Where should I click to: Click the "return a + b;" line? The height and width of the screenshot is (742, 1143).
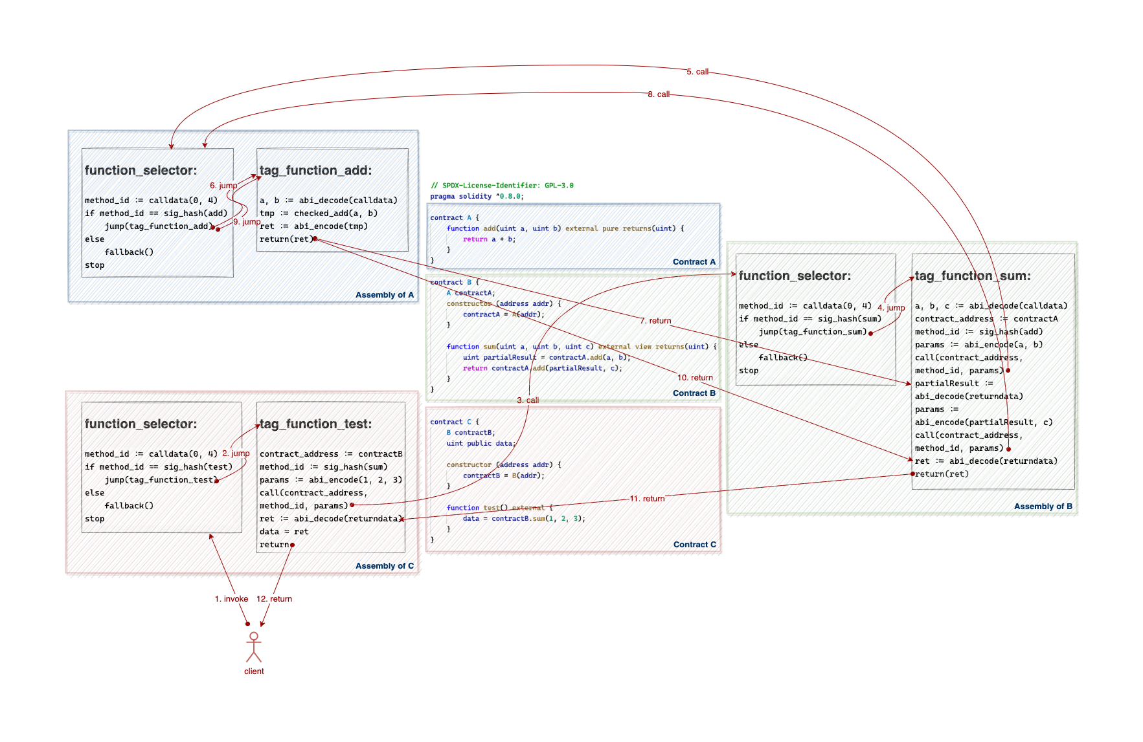coord(489,239)
